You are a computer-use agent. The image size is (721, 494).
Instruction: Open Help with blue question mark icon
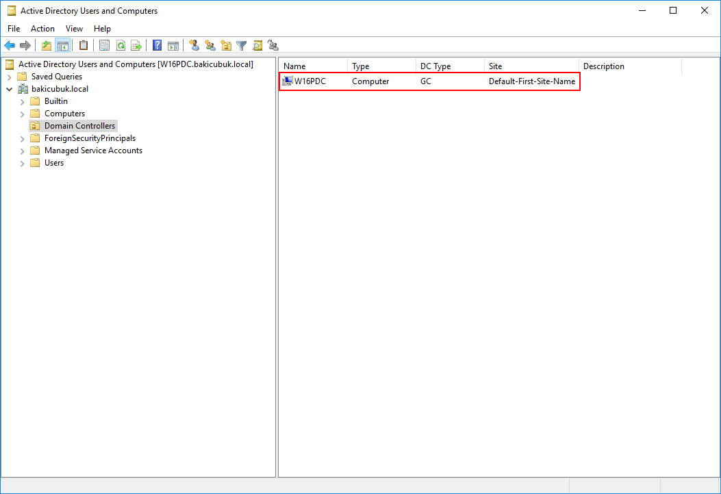pos(157,45)
